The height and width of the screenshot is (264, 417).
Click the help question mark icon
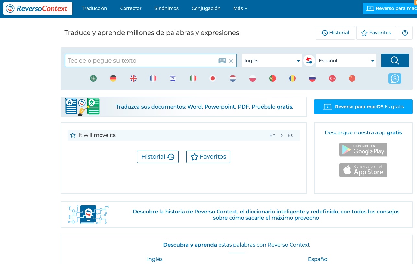tap(405, 33)
